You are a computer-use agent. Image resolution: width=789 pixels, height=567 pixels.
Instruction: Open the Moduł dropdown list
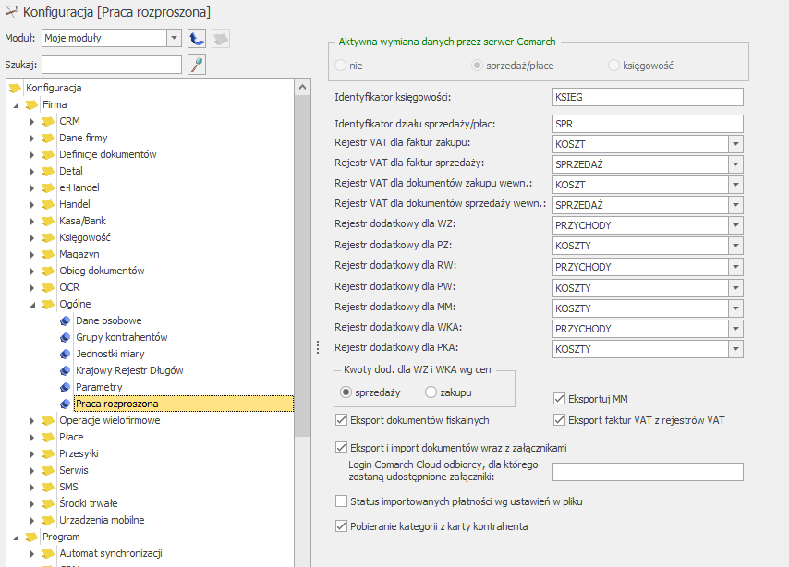(x=174, y=38)
